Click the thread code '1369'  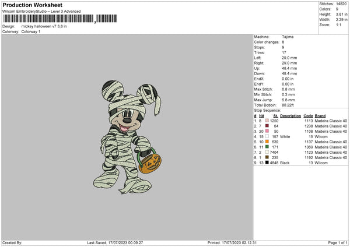coord(309,147)
